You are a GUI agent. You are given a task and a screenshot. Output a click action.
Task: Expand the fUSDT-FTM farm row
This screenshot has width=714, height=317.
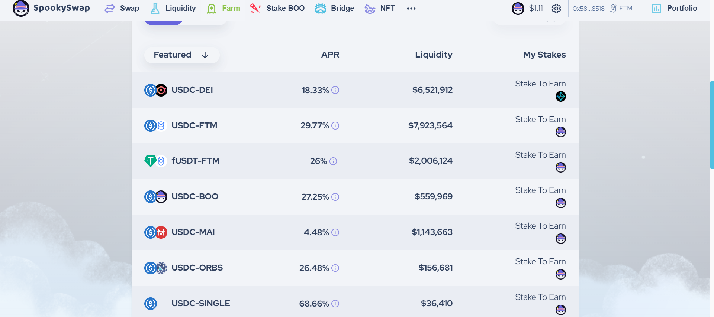(355, 161)
